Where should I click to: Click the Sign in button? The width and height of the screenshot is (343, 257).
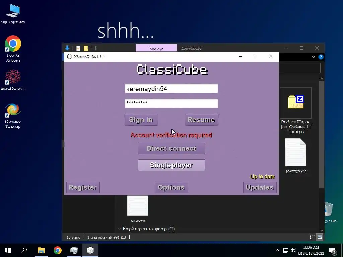141,120
